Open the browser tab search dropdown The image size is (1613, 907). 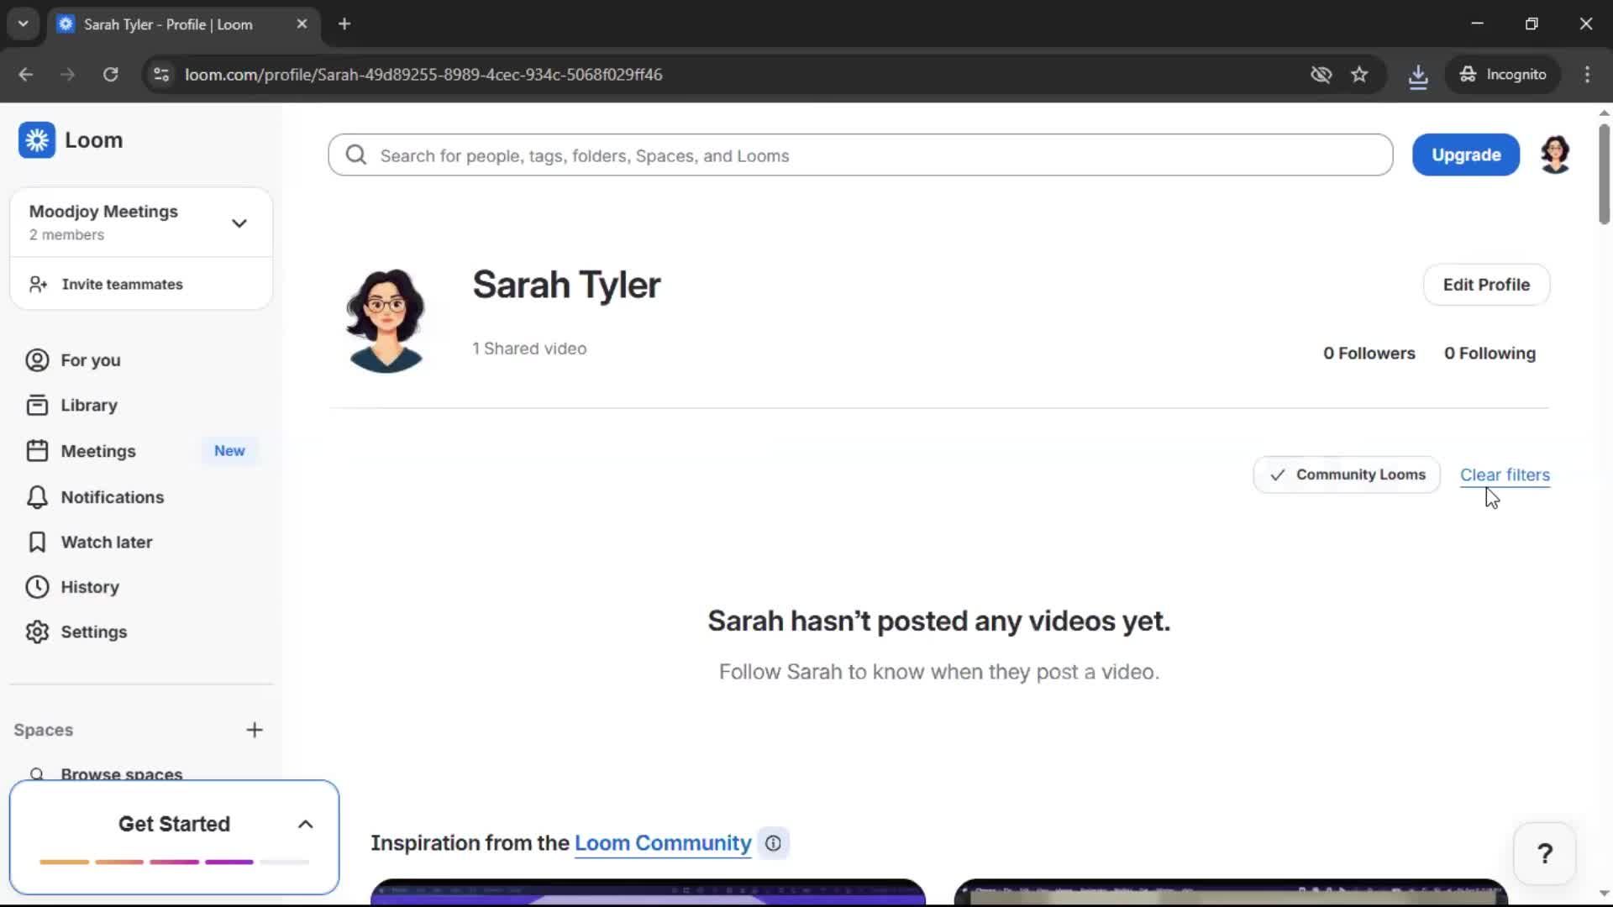[24, 24]
